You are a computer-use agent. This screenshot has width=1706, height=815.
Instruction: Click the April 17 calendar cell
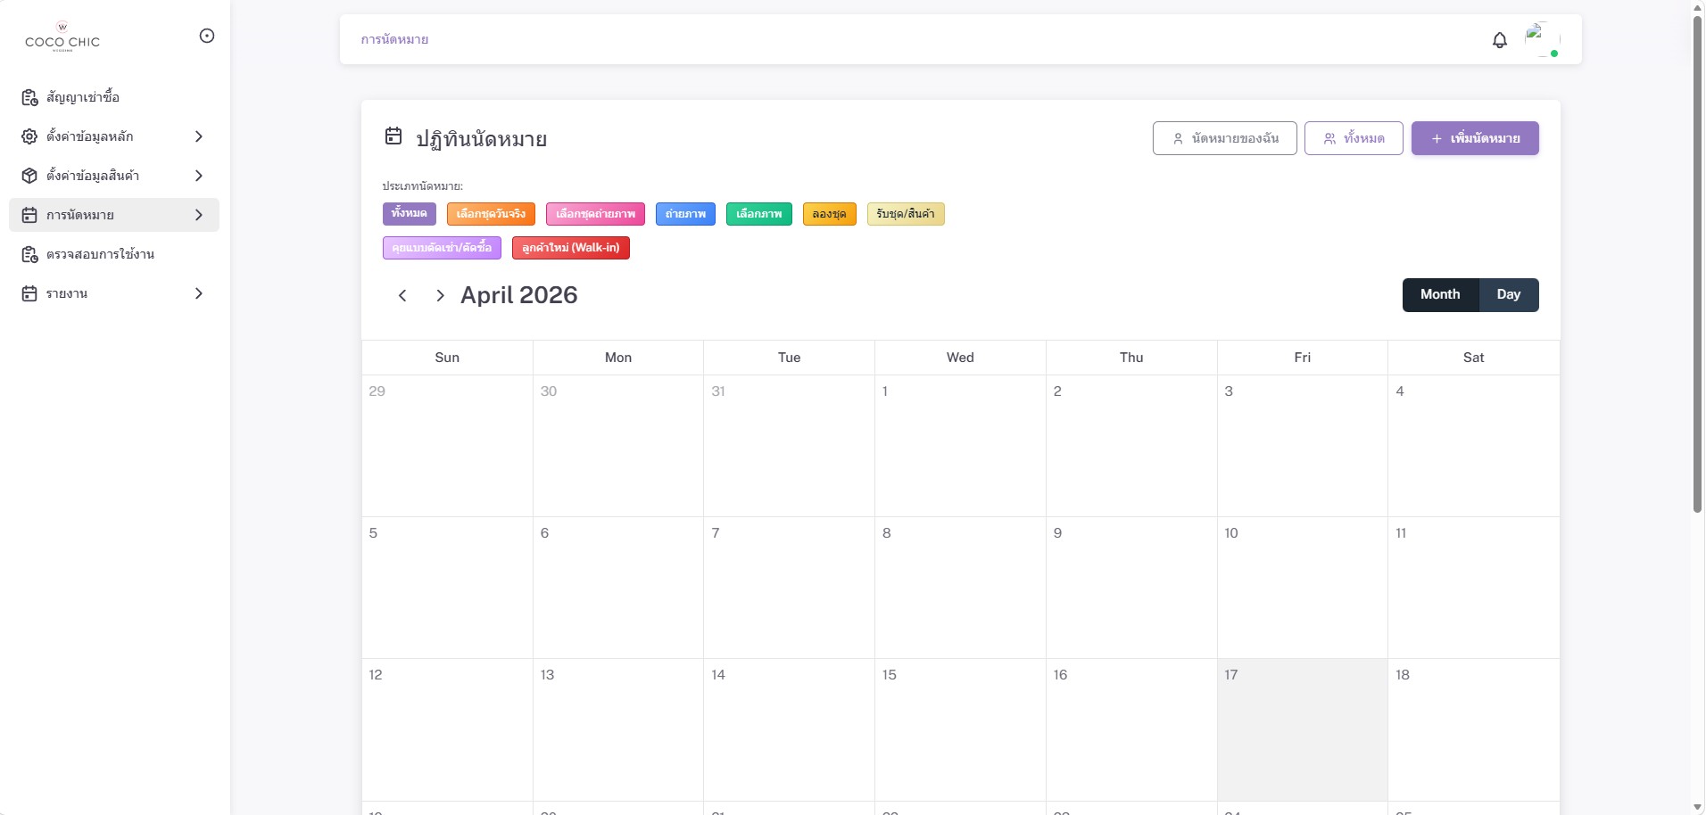point(1302,729)
